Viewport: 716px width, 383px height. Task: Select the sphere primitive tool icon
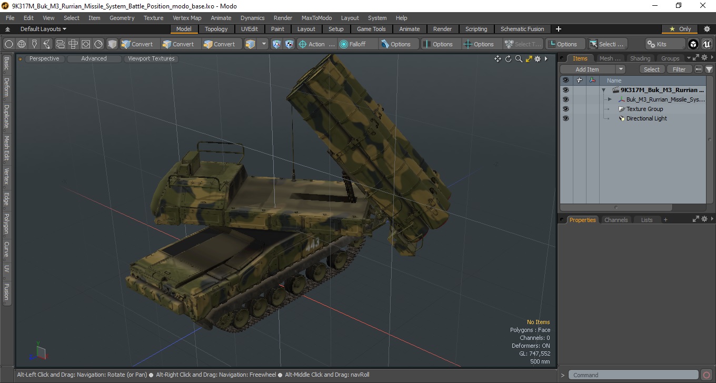pos(8,44)
